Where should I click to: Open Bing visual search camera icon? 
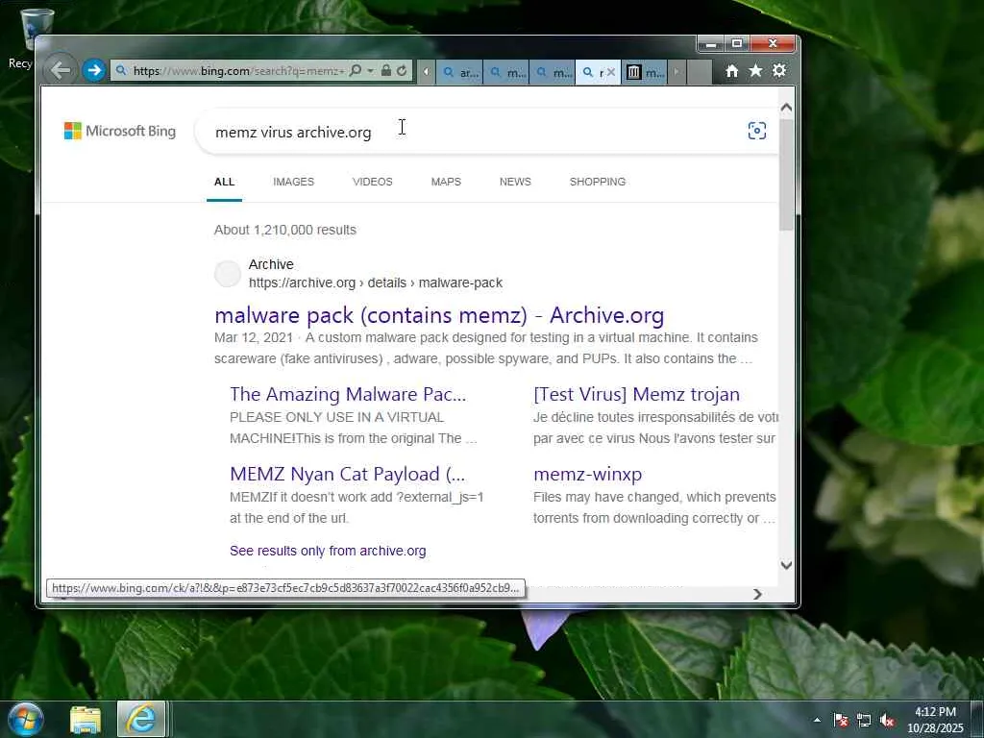[x=757, y=131]
